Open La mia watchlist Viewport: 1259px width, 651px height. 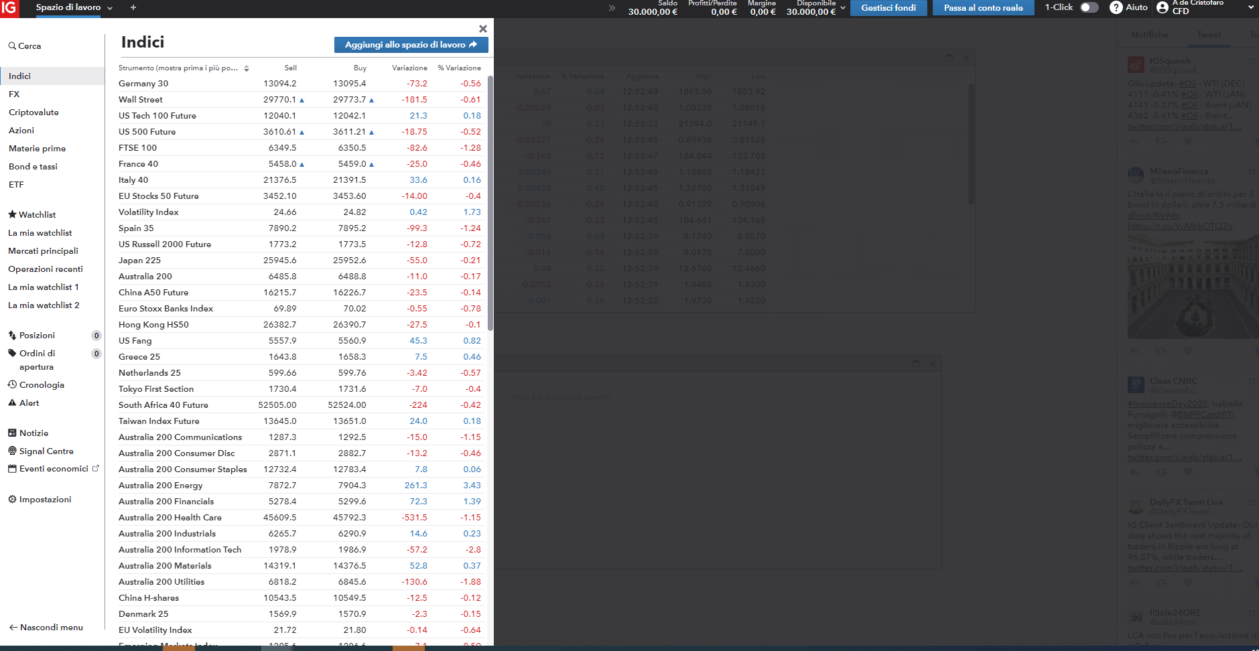click(40, 233)
